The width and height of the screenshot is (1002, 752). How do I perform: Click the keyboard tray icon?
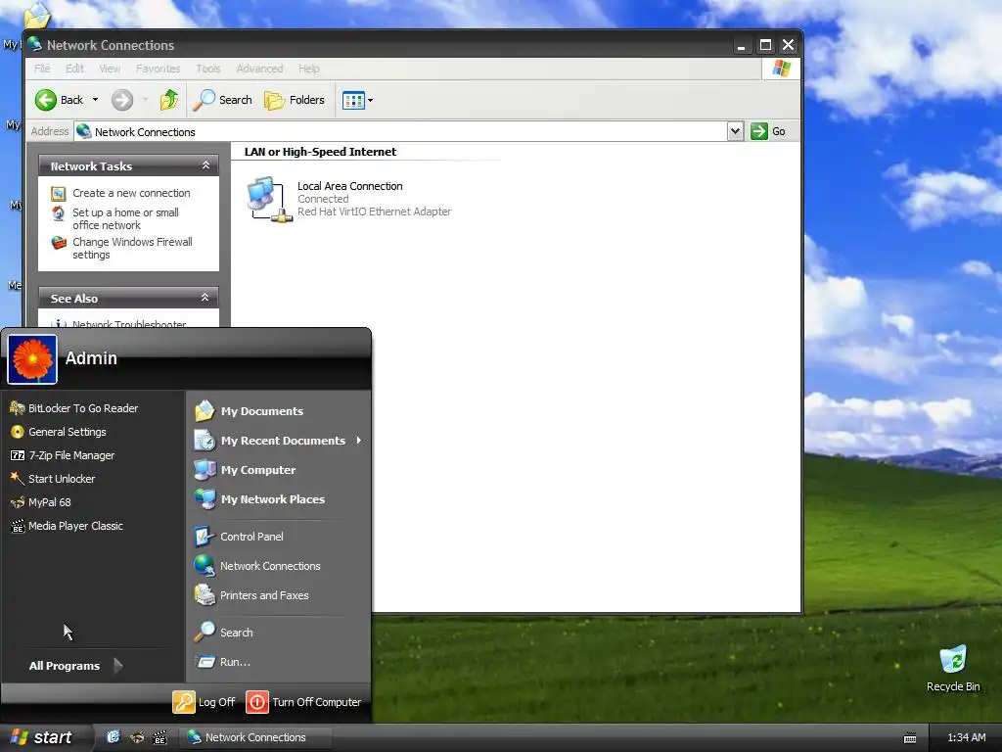pyautogui.click(x=910, y=738)
